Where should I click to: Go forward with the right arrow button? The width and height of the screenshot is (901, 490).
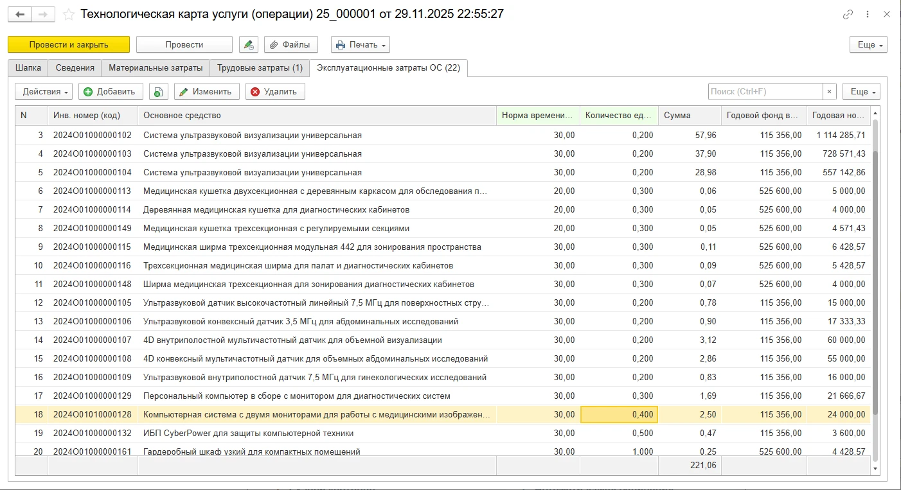43,14
